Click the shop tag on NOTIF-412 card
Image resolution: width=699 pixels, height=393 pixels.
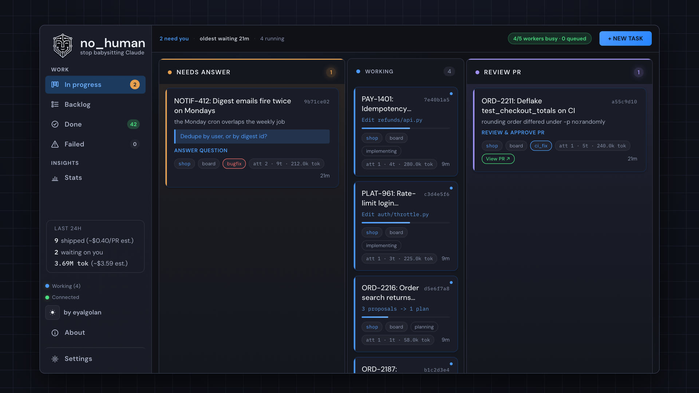click(184, 164)
